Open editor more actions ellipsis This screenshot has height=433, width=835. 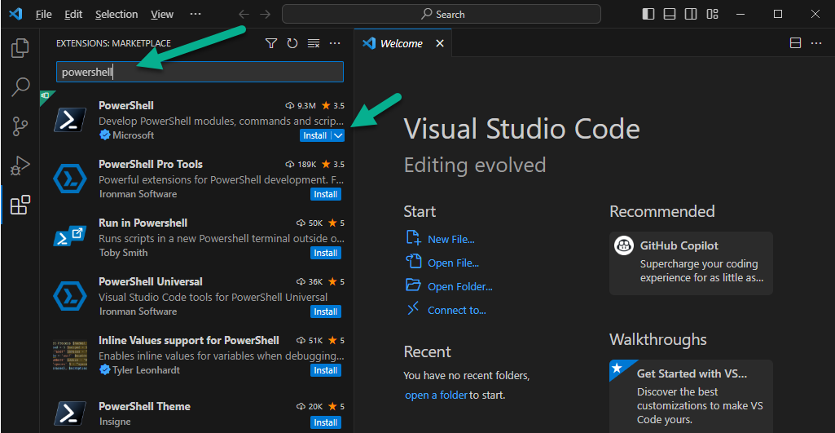pos(816,44)
